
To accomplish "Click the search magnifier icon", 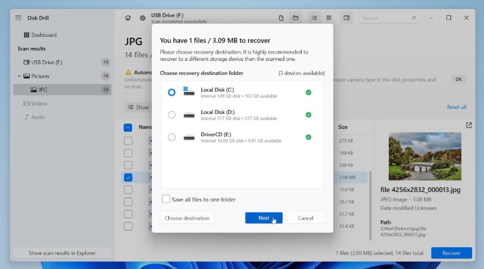I will tap(413, 18).
